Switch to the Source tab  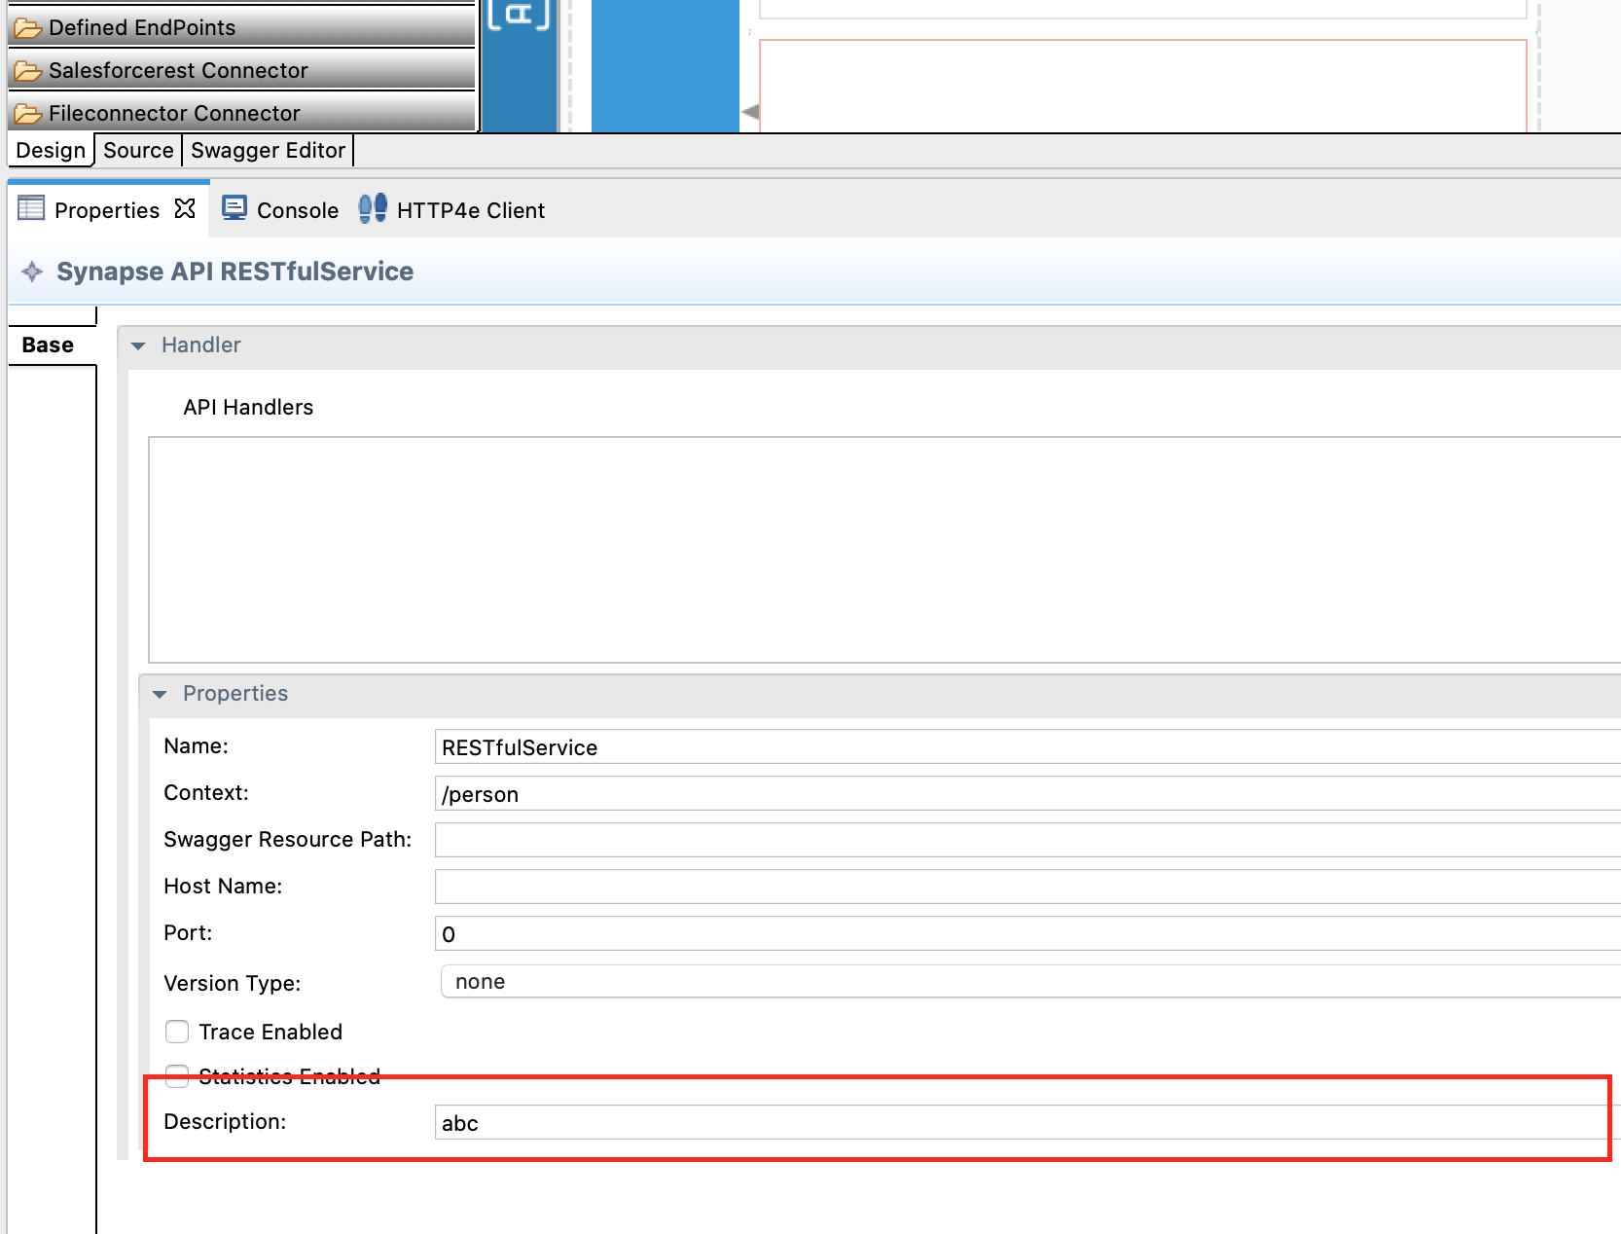tap(137, 150)
